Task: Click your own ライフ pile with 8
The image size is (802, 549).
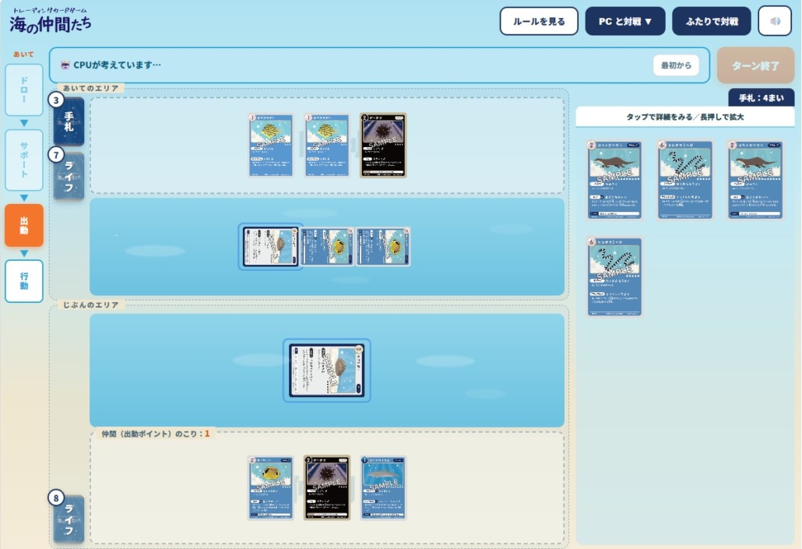Action: [x=69, y=519]
